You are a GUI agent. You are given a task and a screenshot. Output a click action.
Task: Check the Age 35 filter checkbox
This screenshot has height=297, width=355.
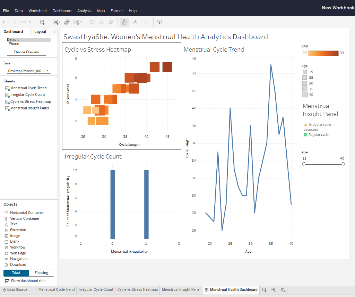(305, 89)
